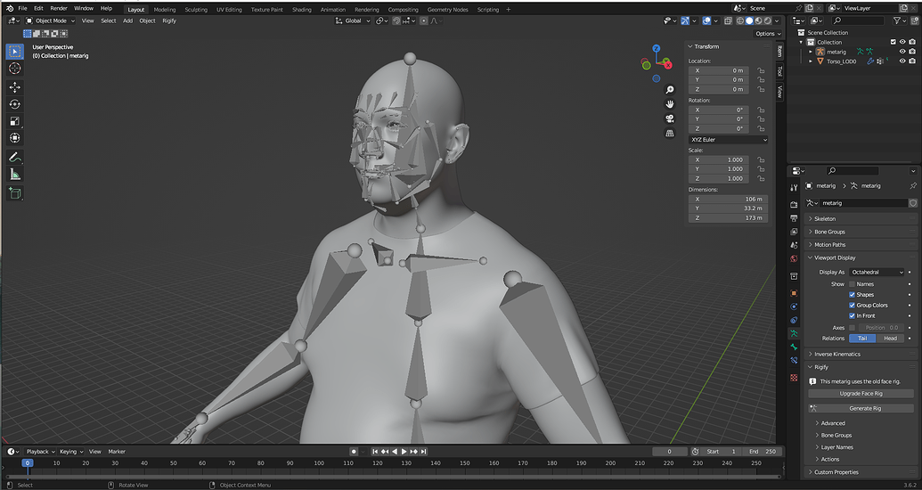The height and width of the screenshot is (490, 922).
Task: Expand the Inverse Kinematics panel
Action: click(861, 354)
